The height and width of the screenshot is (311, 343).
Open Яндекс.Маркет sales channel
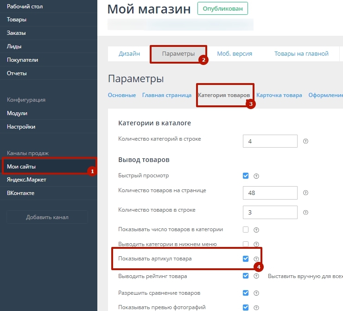49,180
